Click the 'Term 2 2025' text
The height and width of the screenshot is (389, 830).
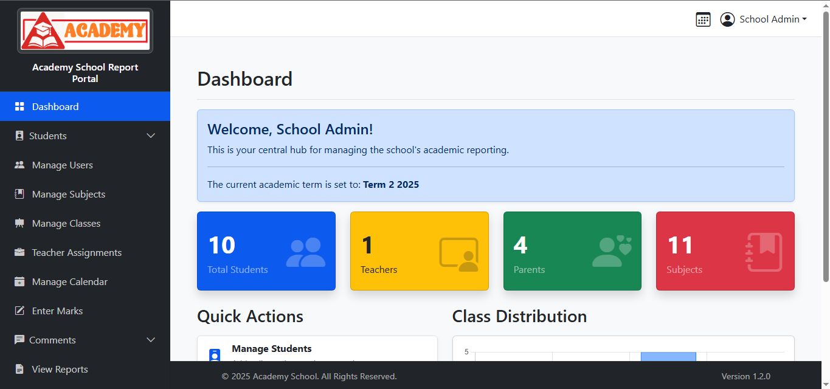click(x=391, y=184)
